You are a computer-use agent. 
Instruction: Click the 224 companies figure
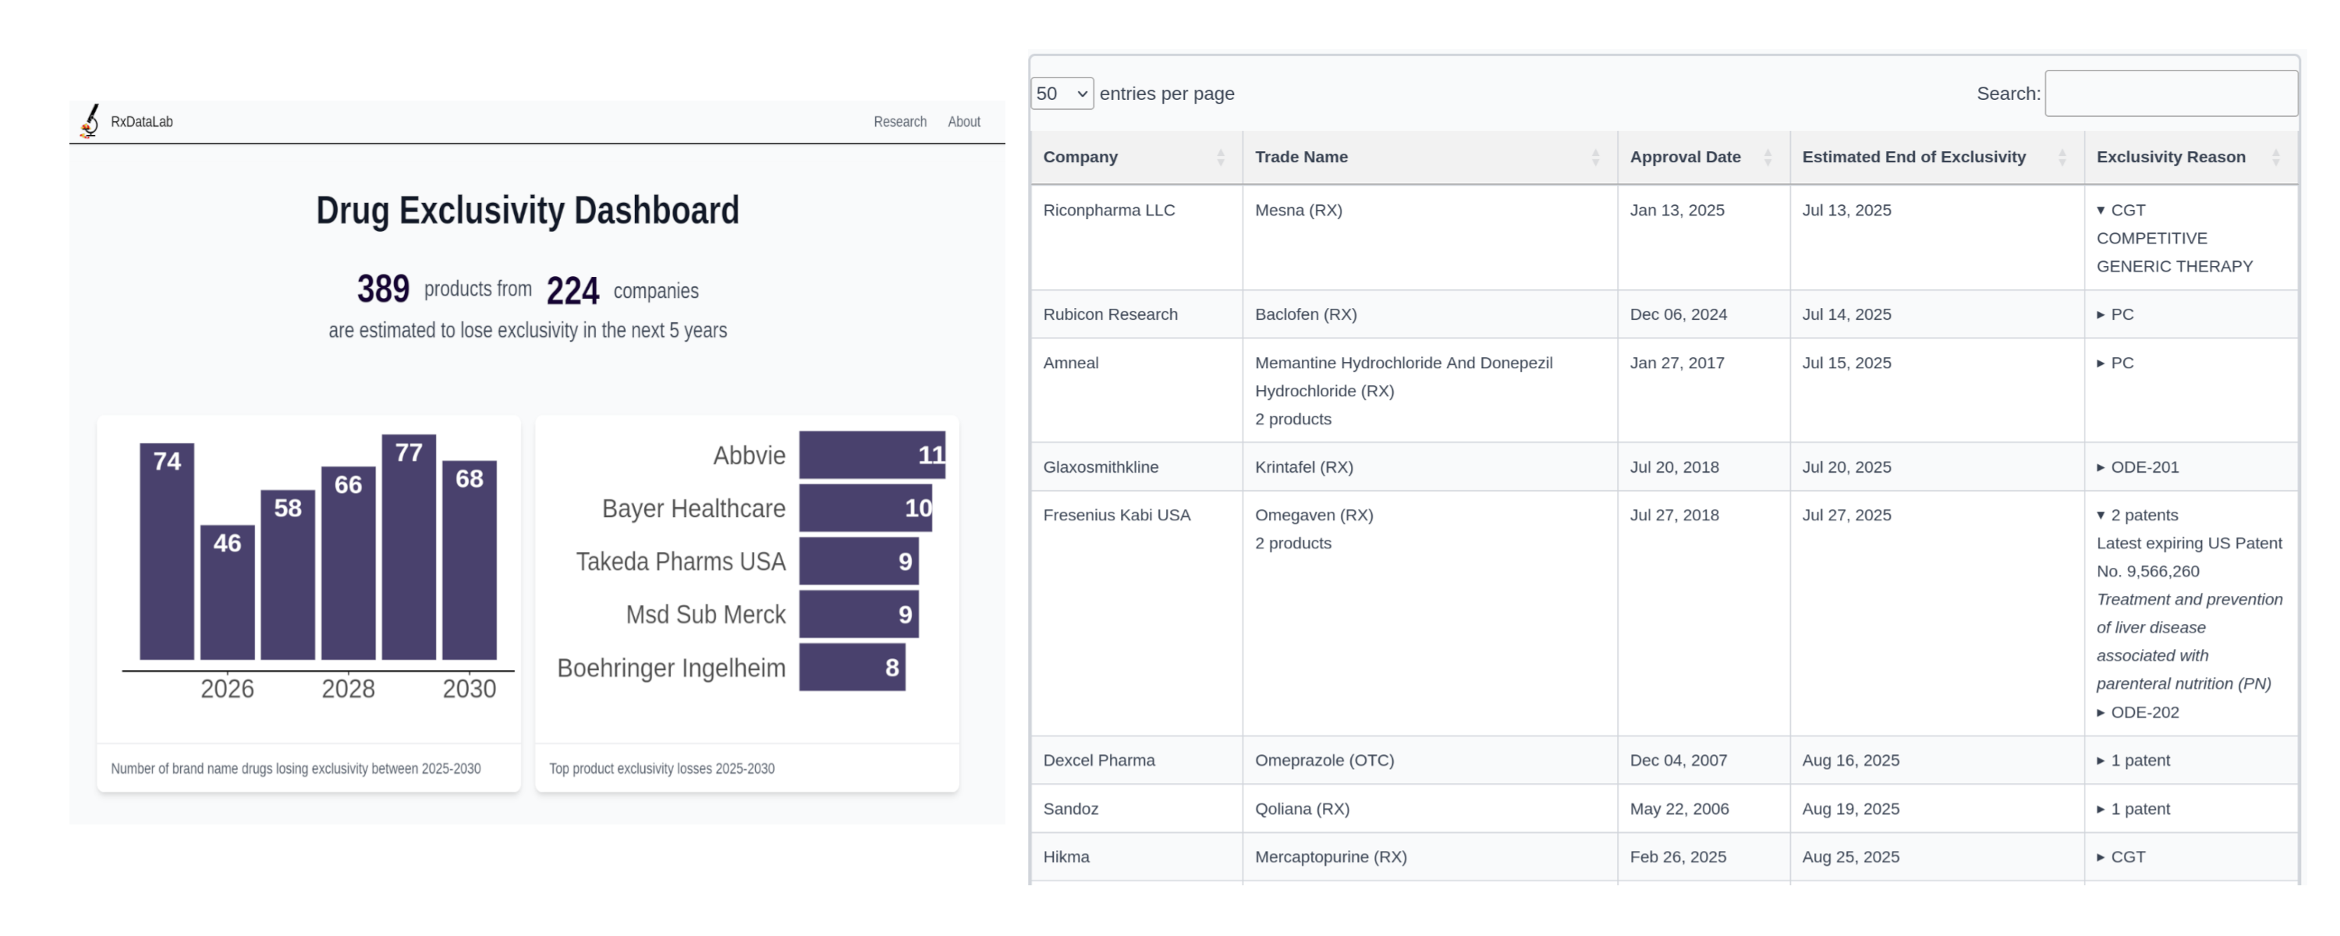573,291
